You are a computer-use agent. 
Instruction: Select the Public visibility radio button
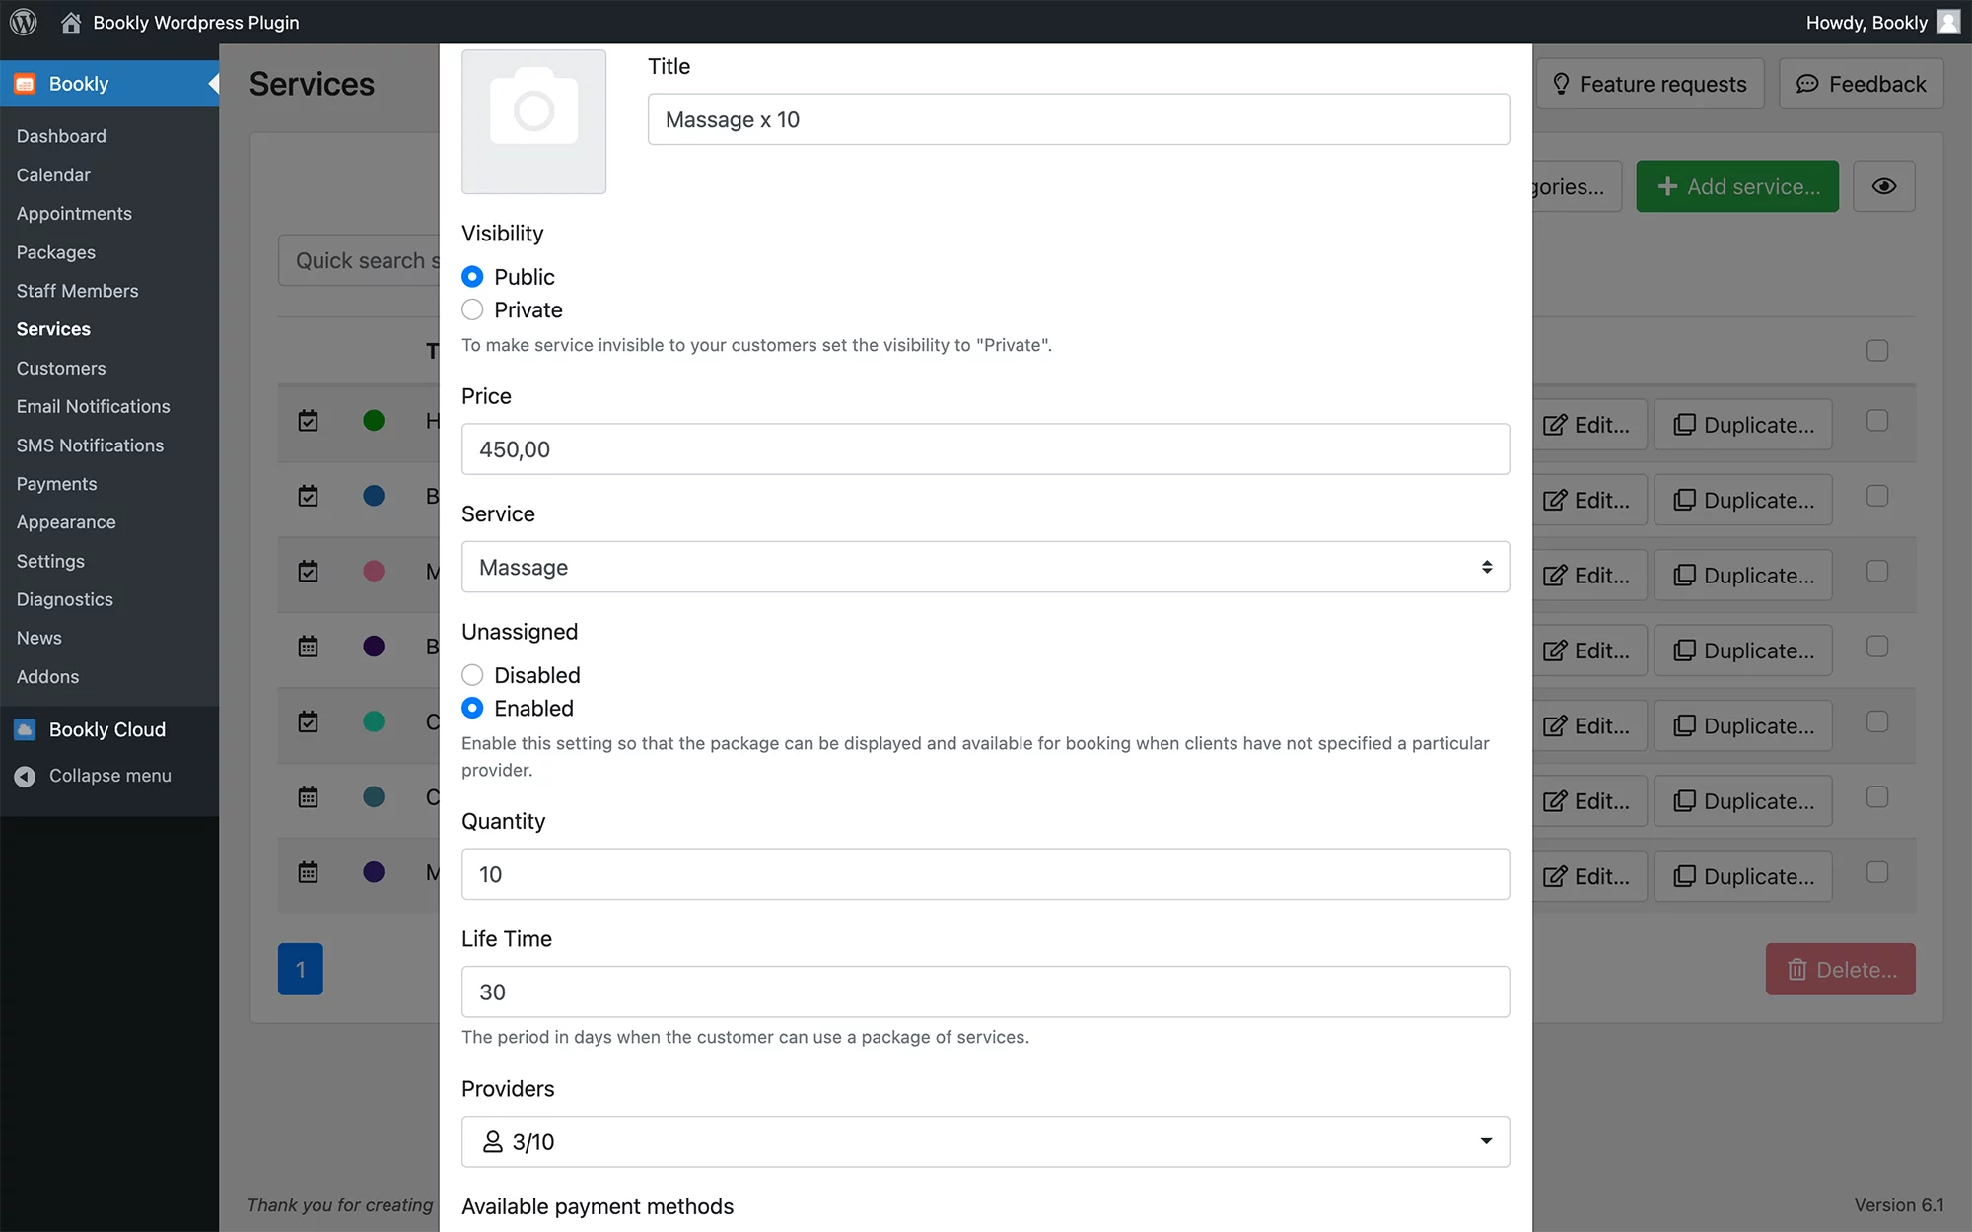click(x=475, y=277)
